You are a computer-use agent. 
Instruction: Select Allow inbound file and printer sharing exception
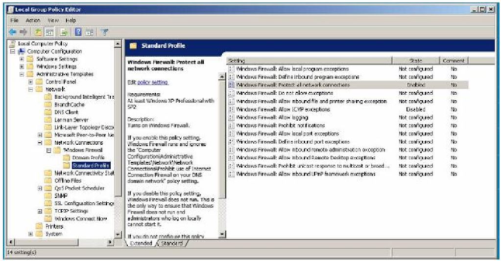[311, 102]
